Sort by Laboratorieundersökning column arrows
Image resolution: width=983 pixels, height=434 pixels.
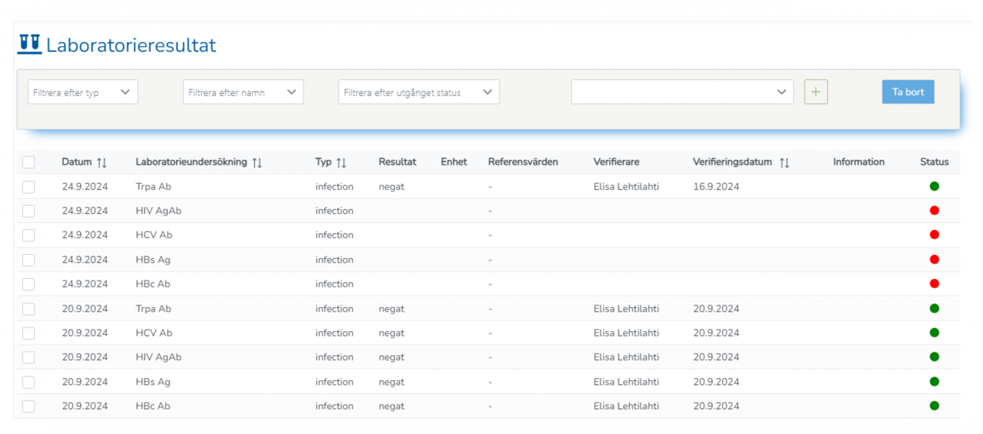click(x=257, y=163)
